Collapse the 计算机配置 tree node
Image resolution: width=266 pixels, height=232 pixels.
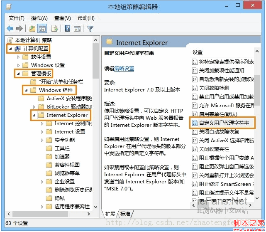pos(10,49)
